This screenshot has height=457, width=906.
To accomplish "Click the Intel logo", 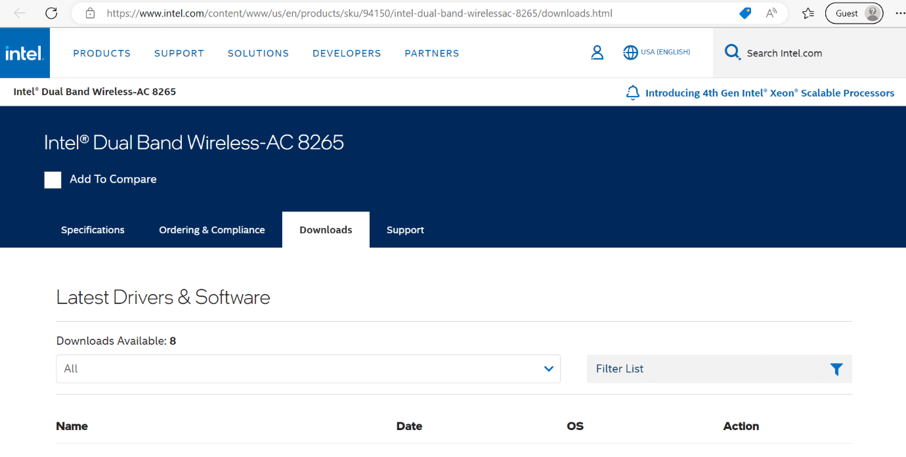I will pos(25,53).
